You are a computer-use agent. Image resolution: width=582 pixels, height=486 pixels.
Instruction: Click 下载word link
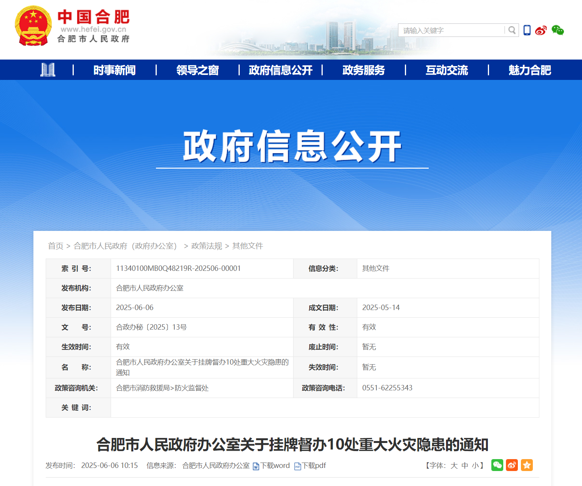(275, 466)
